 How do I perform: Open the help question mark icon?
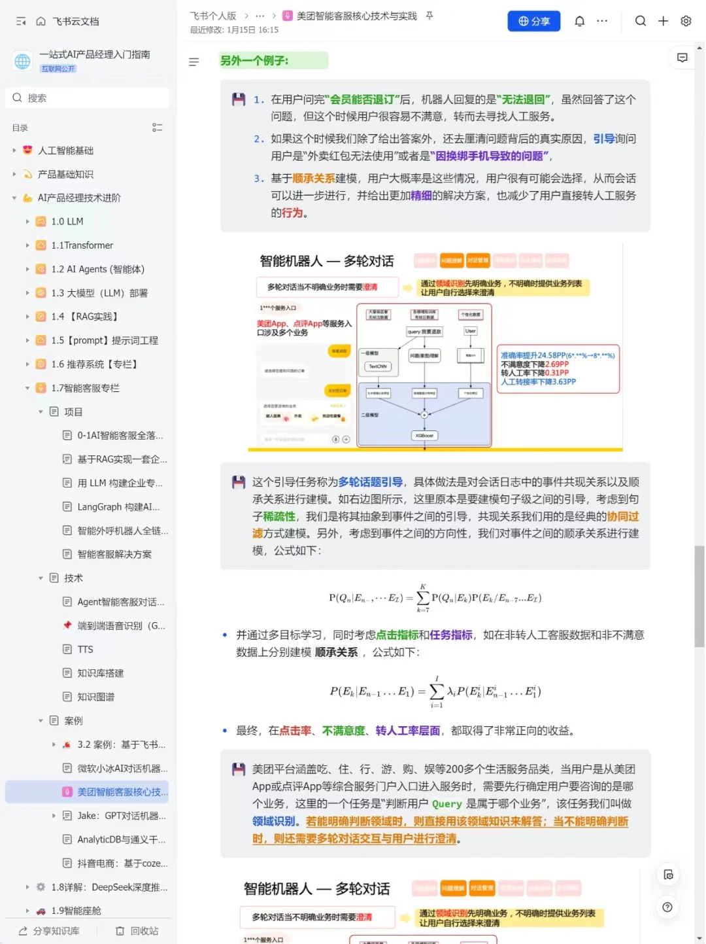click(667, 907)
